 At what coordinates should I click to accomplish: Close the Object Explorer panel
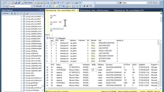click(43, 10)
